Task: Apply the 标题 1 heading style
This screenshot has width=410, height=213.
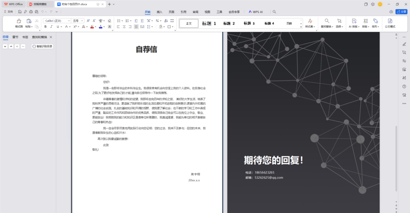Action: 209,24
